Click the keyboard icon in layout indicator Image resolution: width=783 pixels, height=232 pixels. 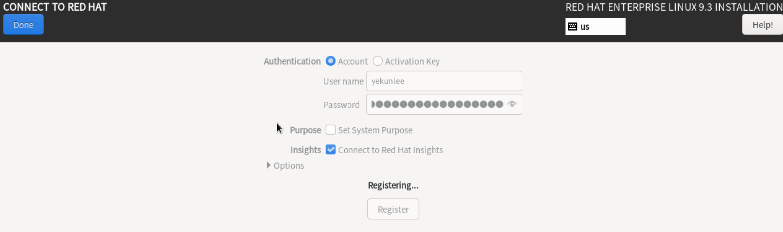[x=572, y=27]
